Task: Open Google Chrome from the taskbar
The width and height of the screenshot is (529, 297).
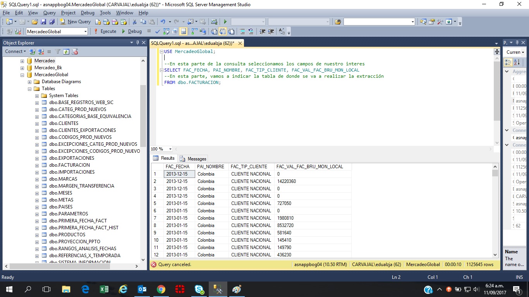Action: (161, 289)
